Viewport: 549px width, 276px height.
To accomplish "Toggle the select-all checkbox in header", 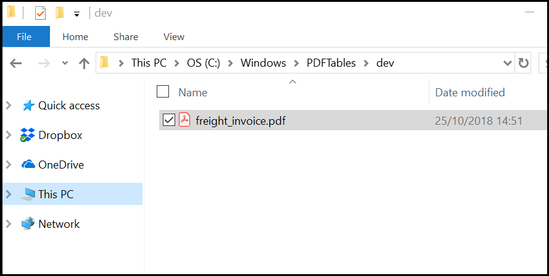I will click(163, 92).
